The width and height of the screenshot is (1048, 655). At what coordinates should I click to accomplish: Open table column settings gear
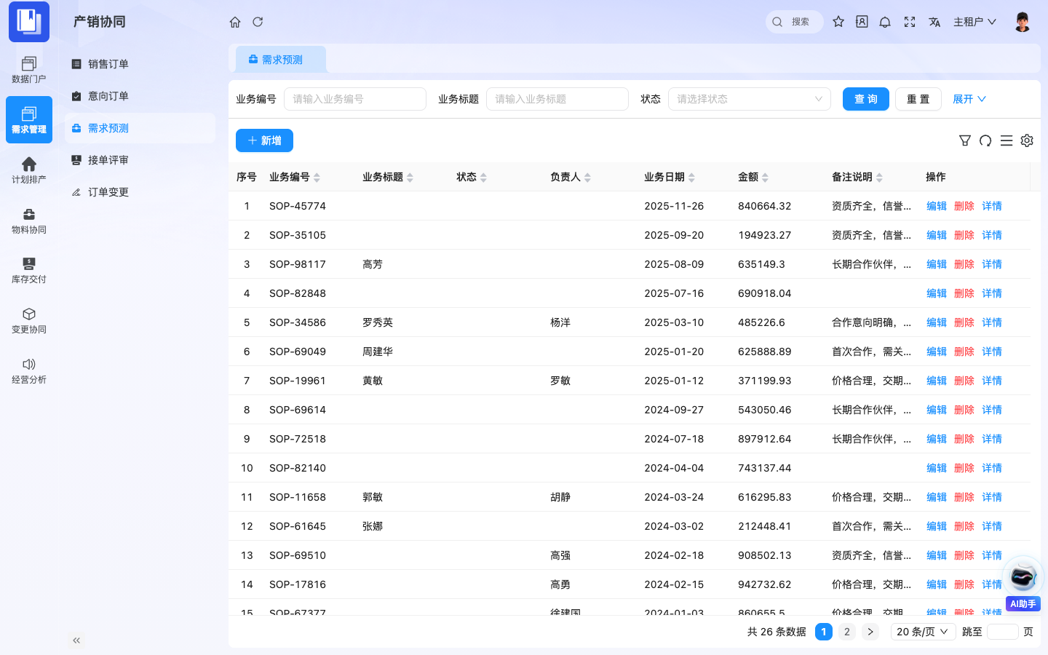pyautogui.click(x=1027, y=140)
